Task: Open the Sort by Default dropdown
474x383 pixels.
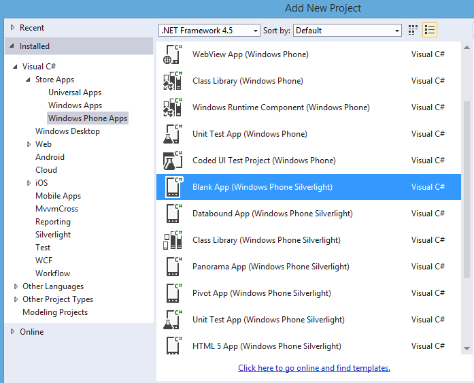Action: (x=348, y=31)
